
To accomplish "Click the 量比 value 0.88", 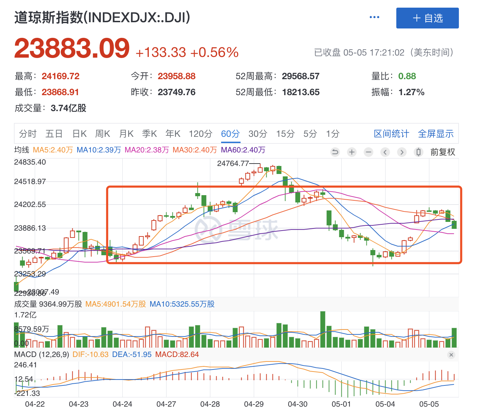I will click(x=407, y=76).
